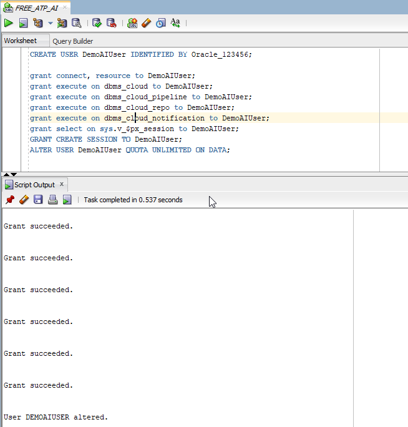Screen dimensions: 408x427
Task: Close the Script Output panel
Action: click(62, 184)
